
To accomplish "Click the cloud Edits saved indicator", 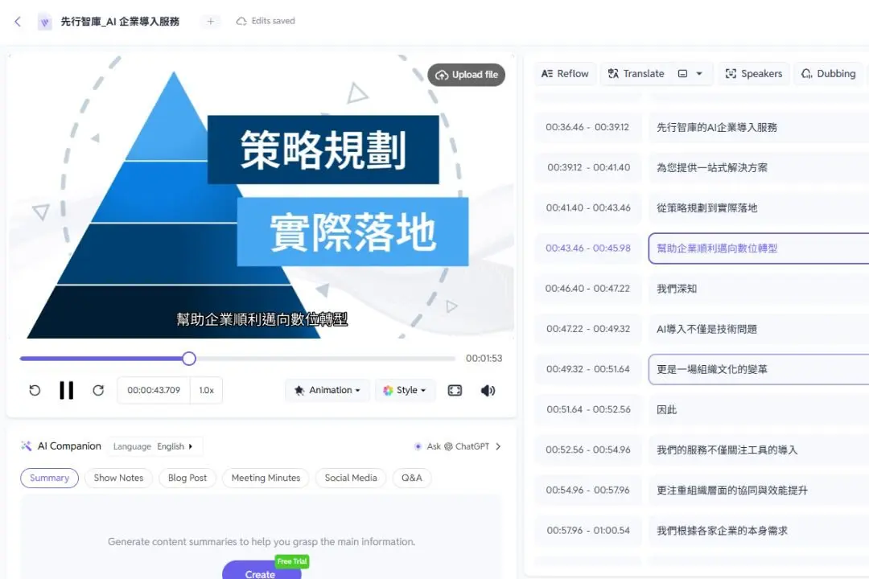I will (266, 21).
